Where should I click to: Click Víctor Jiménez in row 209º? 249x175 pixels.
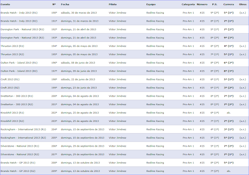point(117,171)
